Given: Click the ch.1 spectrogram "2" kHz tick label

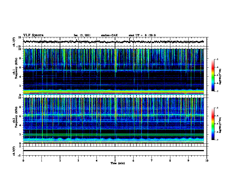Looking at the screenshot, I should [x=20, y=86].
